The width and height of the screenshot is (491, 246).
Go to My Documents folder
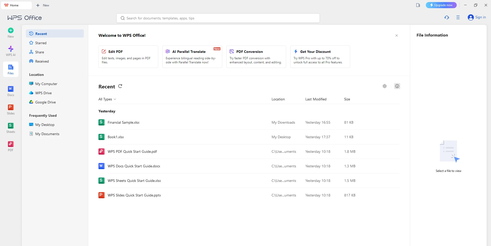[55, 134]
